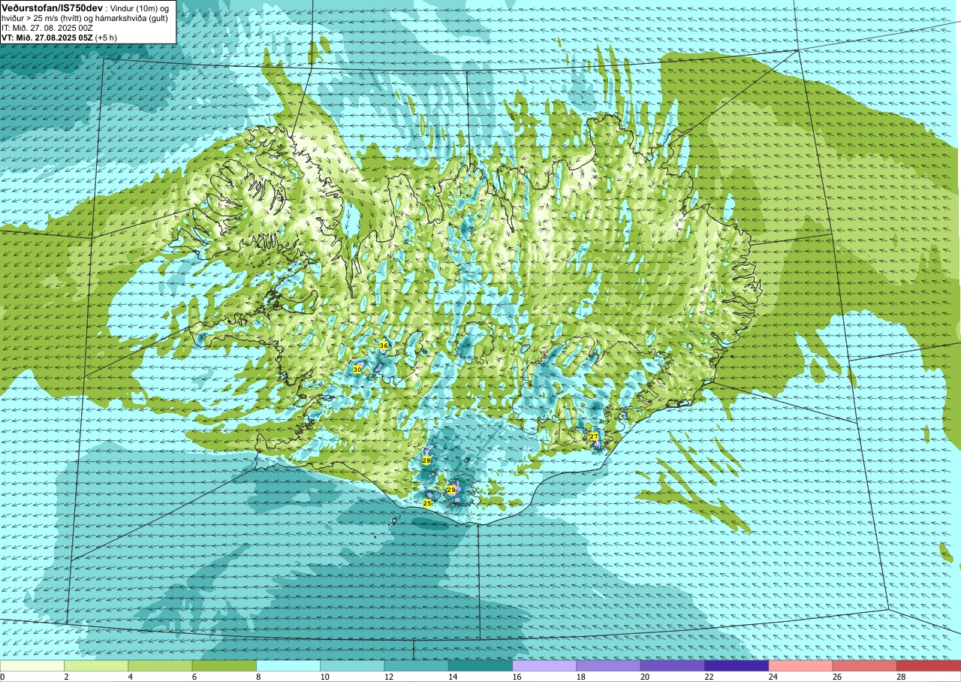Click the legend tick label '12'

coord(387,677)
